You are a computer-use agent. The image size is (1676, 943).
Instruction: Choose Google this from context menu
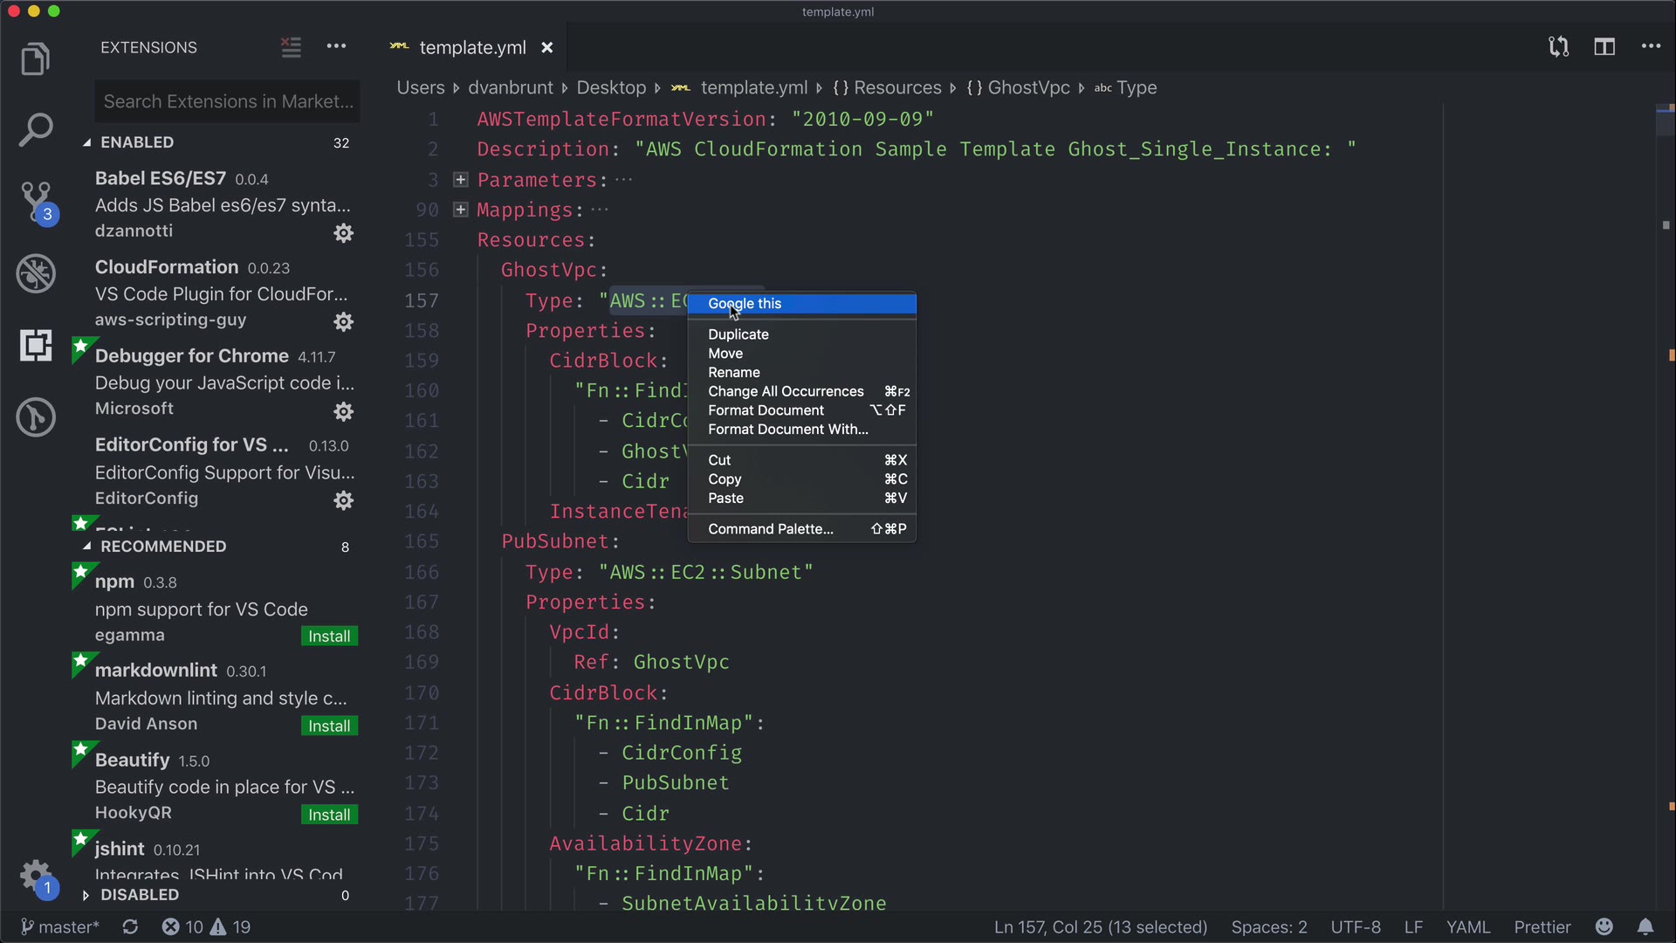(745, 304)
